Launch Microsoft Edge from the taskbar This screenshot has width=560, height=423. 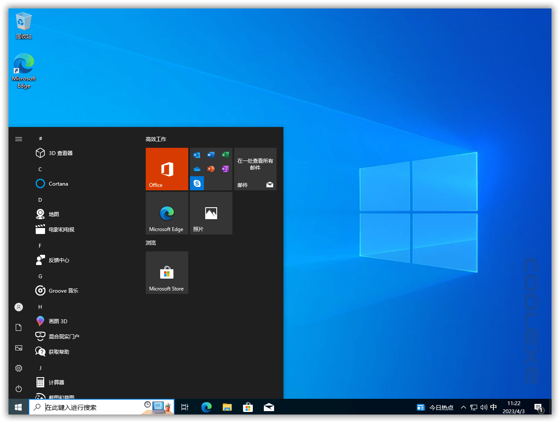coord(206,407)
